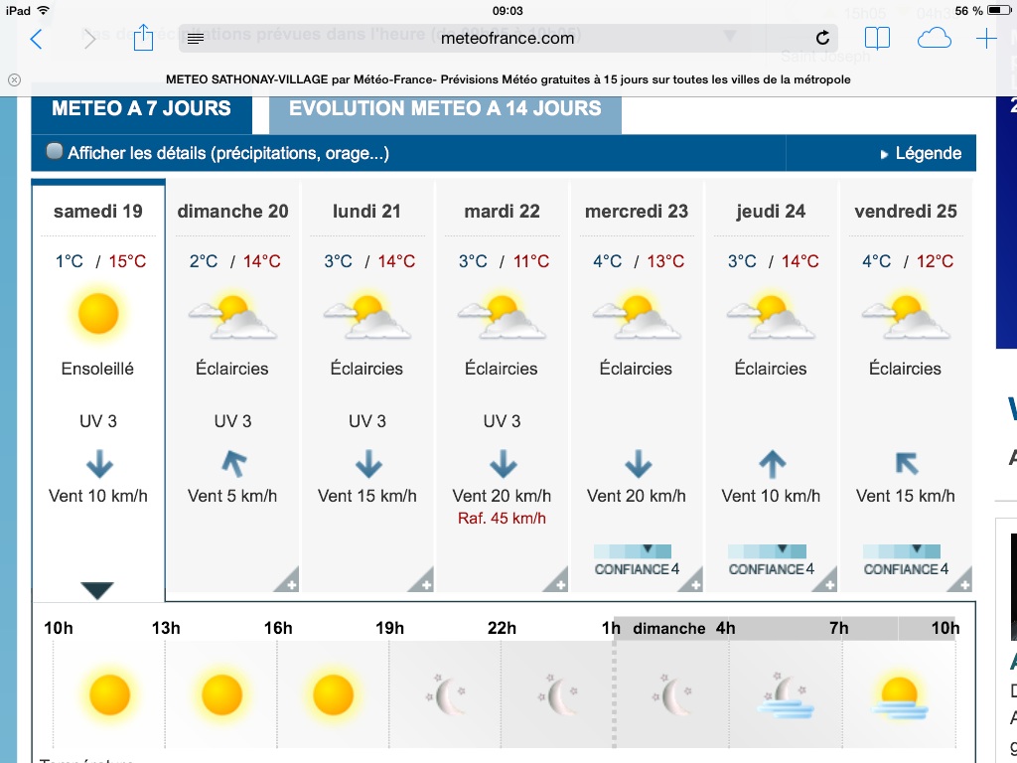Click mercredi 23 confidence index bar
The width and height of the screenshot is (1017, 763).
pyautogui.click(x=633, y=551)
